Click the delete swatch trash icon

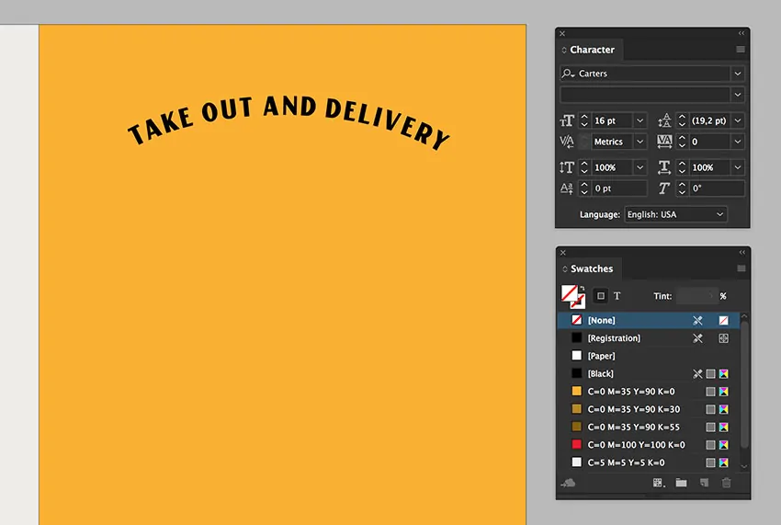(x=726, y=483)
